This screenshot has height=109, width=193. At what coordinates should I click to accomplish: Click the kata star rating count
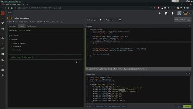click(10, 22)
